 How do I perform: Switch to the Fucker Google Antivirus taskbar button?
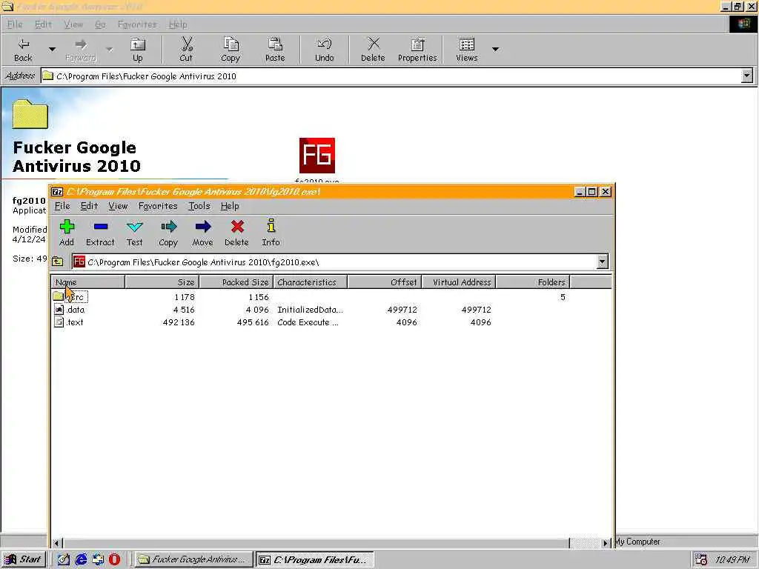(193, 559)
